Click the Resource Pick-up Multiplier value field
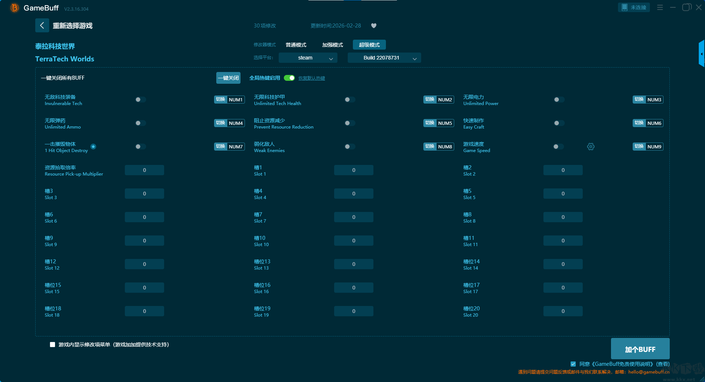The width and height of the screenshot is (705, 382). point(144,170)
